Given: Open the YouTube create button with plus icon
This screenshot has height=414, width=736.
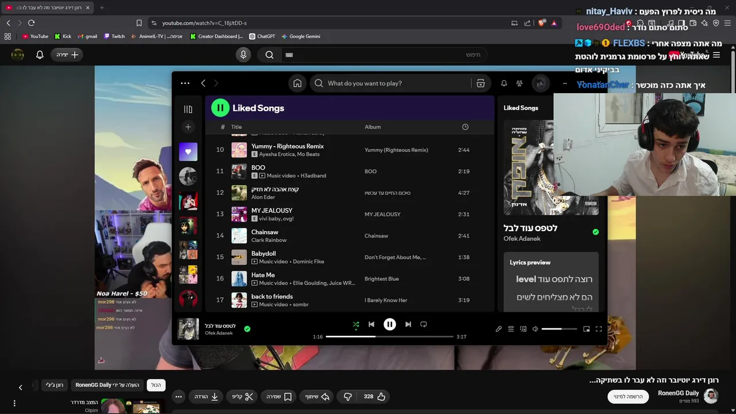Looking at the screenshot, I should tap(67, 55).
